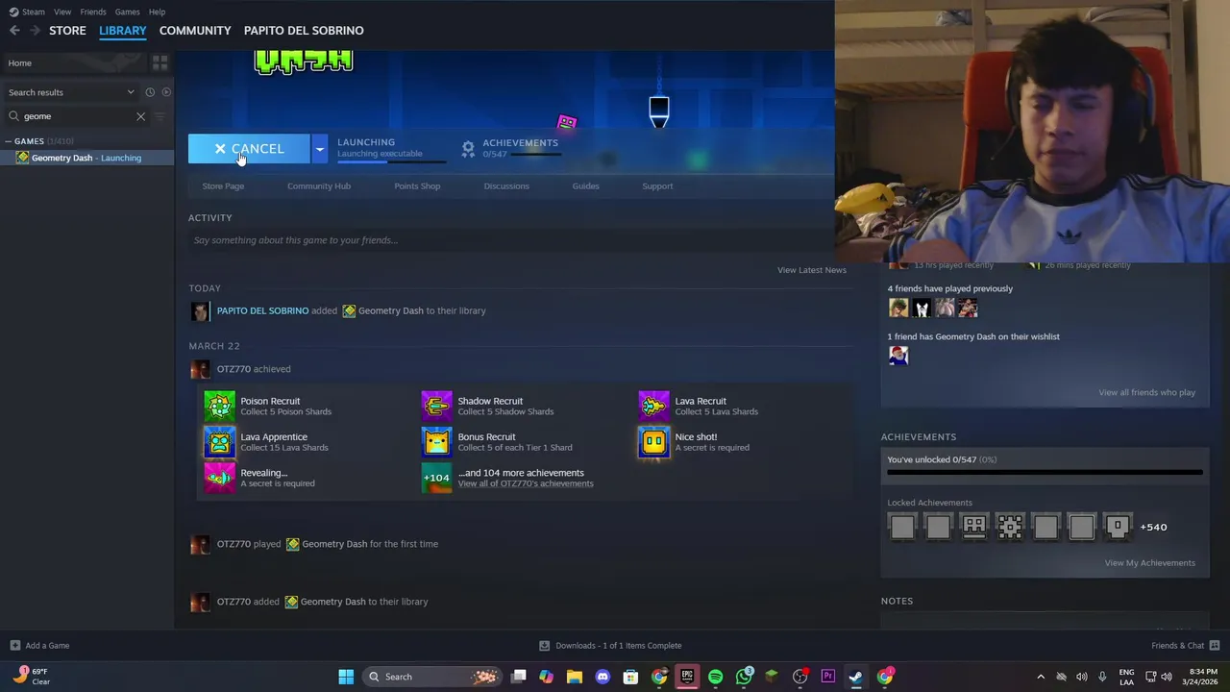The width and height of the screenshot is (1230, 692).
Task: Go forward with the right arrow
Action: click(35, 31)
